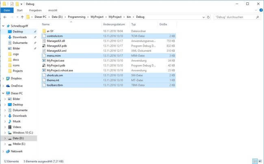The height and width of the screenshot is (164, 264).
Task: Navigate to bin breadcrumb
Action: click(129, 17)
